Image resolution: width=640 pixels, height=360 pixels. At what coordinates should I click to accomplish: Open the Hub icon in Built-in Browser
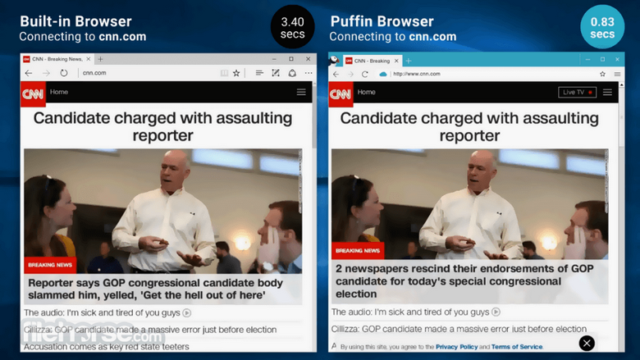(x=258, y=73)
